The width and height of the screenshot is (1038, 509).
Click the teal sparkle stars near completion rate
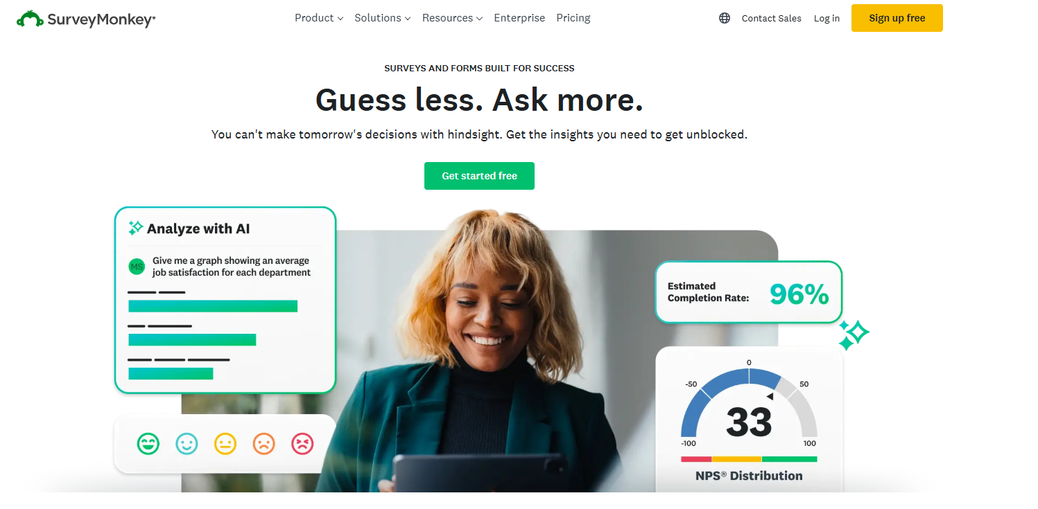click(x=854, y=334)
